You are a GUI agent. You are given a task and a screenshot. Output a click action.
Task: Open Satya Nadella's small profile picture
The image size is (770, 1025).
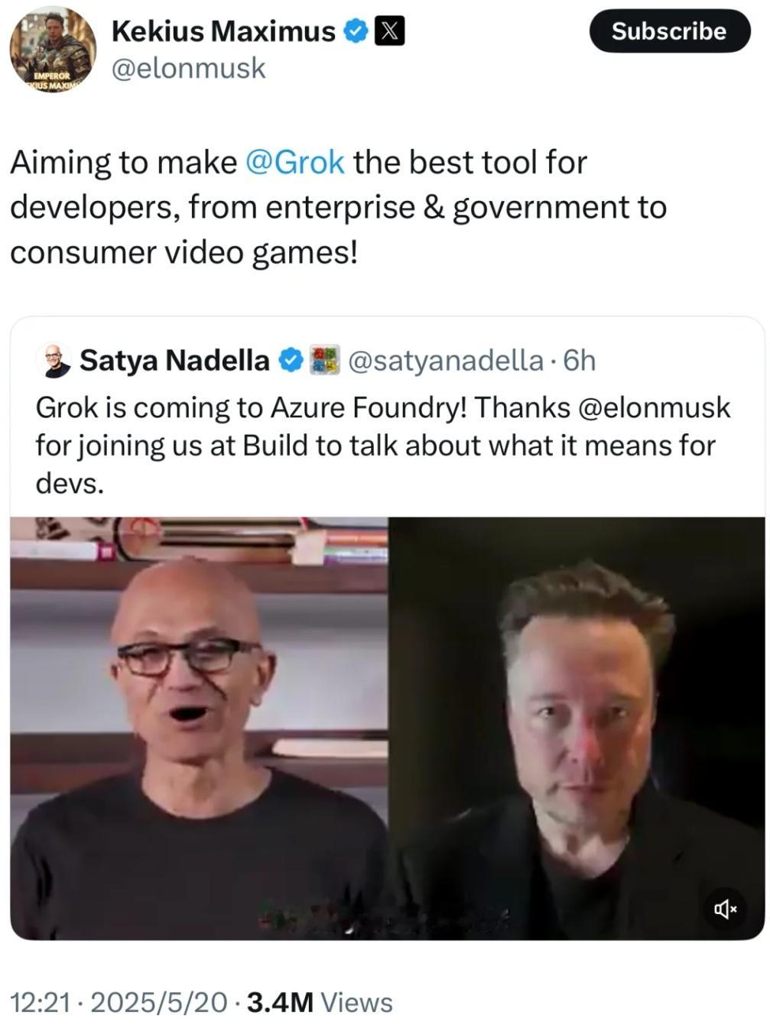(54, 360)
